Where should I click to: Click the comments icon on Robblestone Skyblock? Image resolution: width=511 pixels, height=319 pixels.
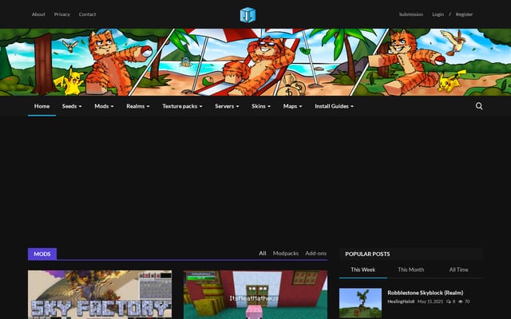click(x=449, y=301)
